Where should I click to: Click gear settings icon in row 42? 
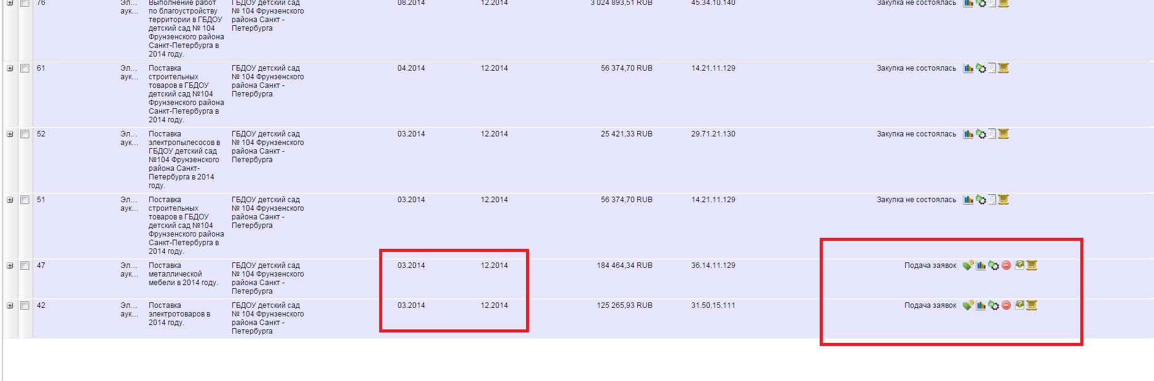(x=994, y=305)
